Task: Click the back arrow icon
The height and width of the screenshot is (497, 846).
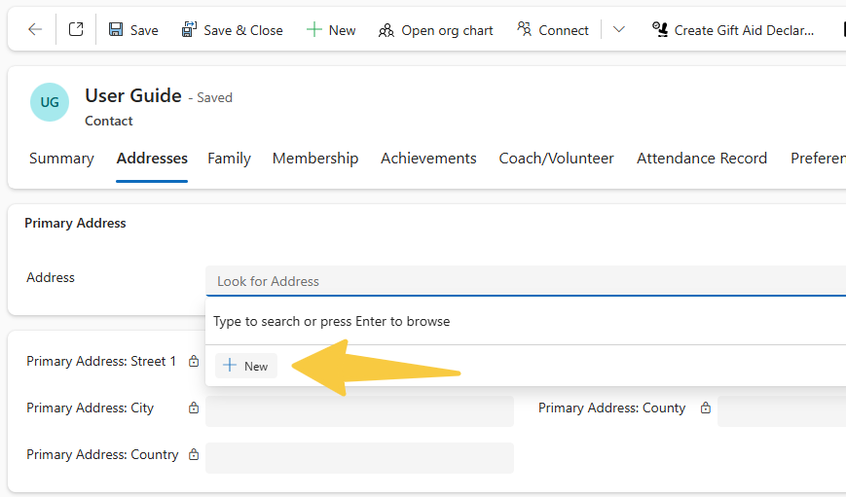Action: click(35, 30)
